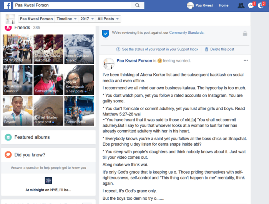Screen dimensions: 269x204
Task: Expand the Timeline dropdown
Action: [66, 19]
